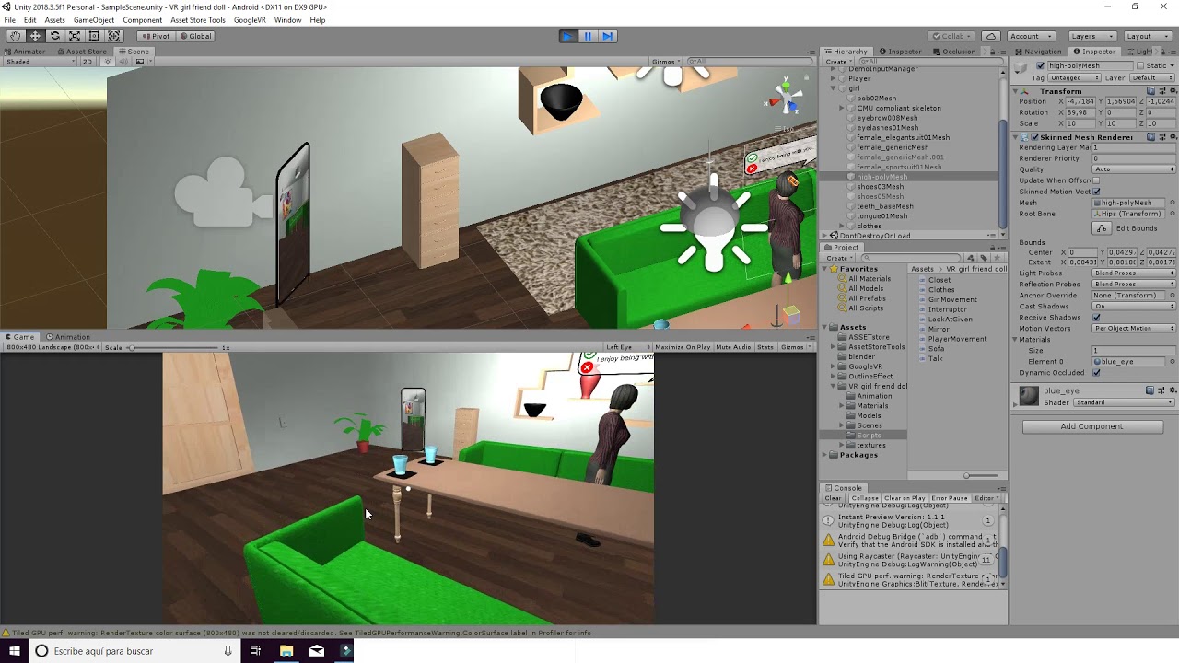This screenshot has width=1179, height=663.
Task: Toggle Skinned Motion Vectors checkbox
Action: (1096, 192)
